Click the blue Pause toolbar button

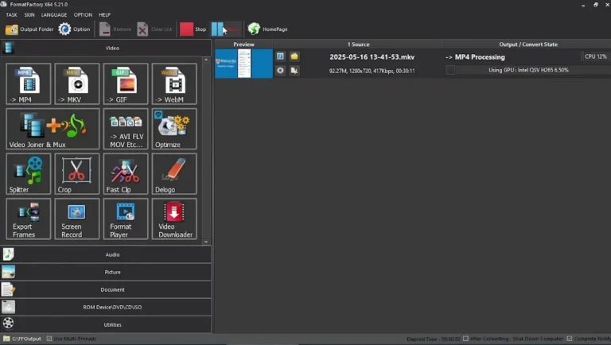click(x=226, y=29)
